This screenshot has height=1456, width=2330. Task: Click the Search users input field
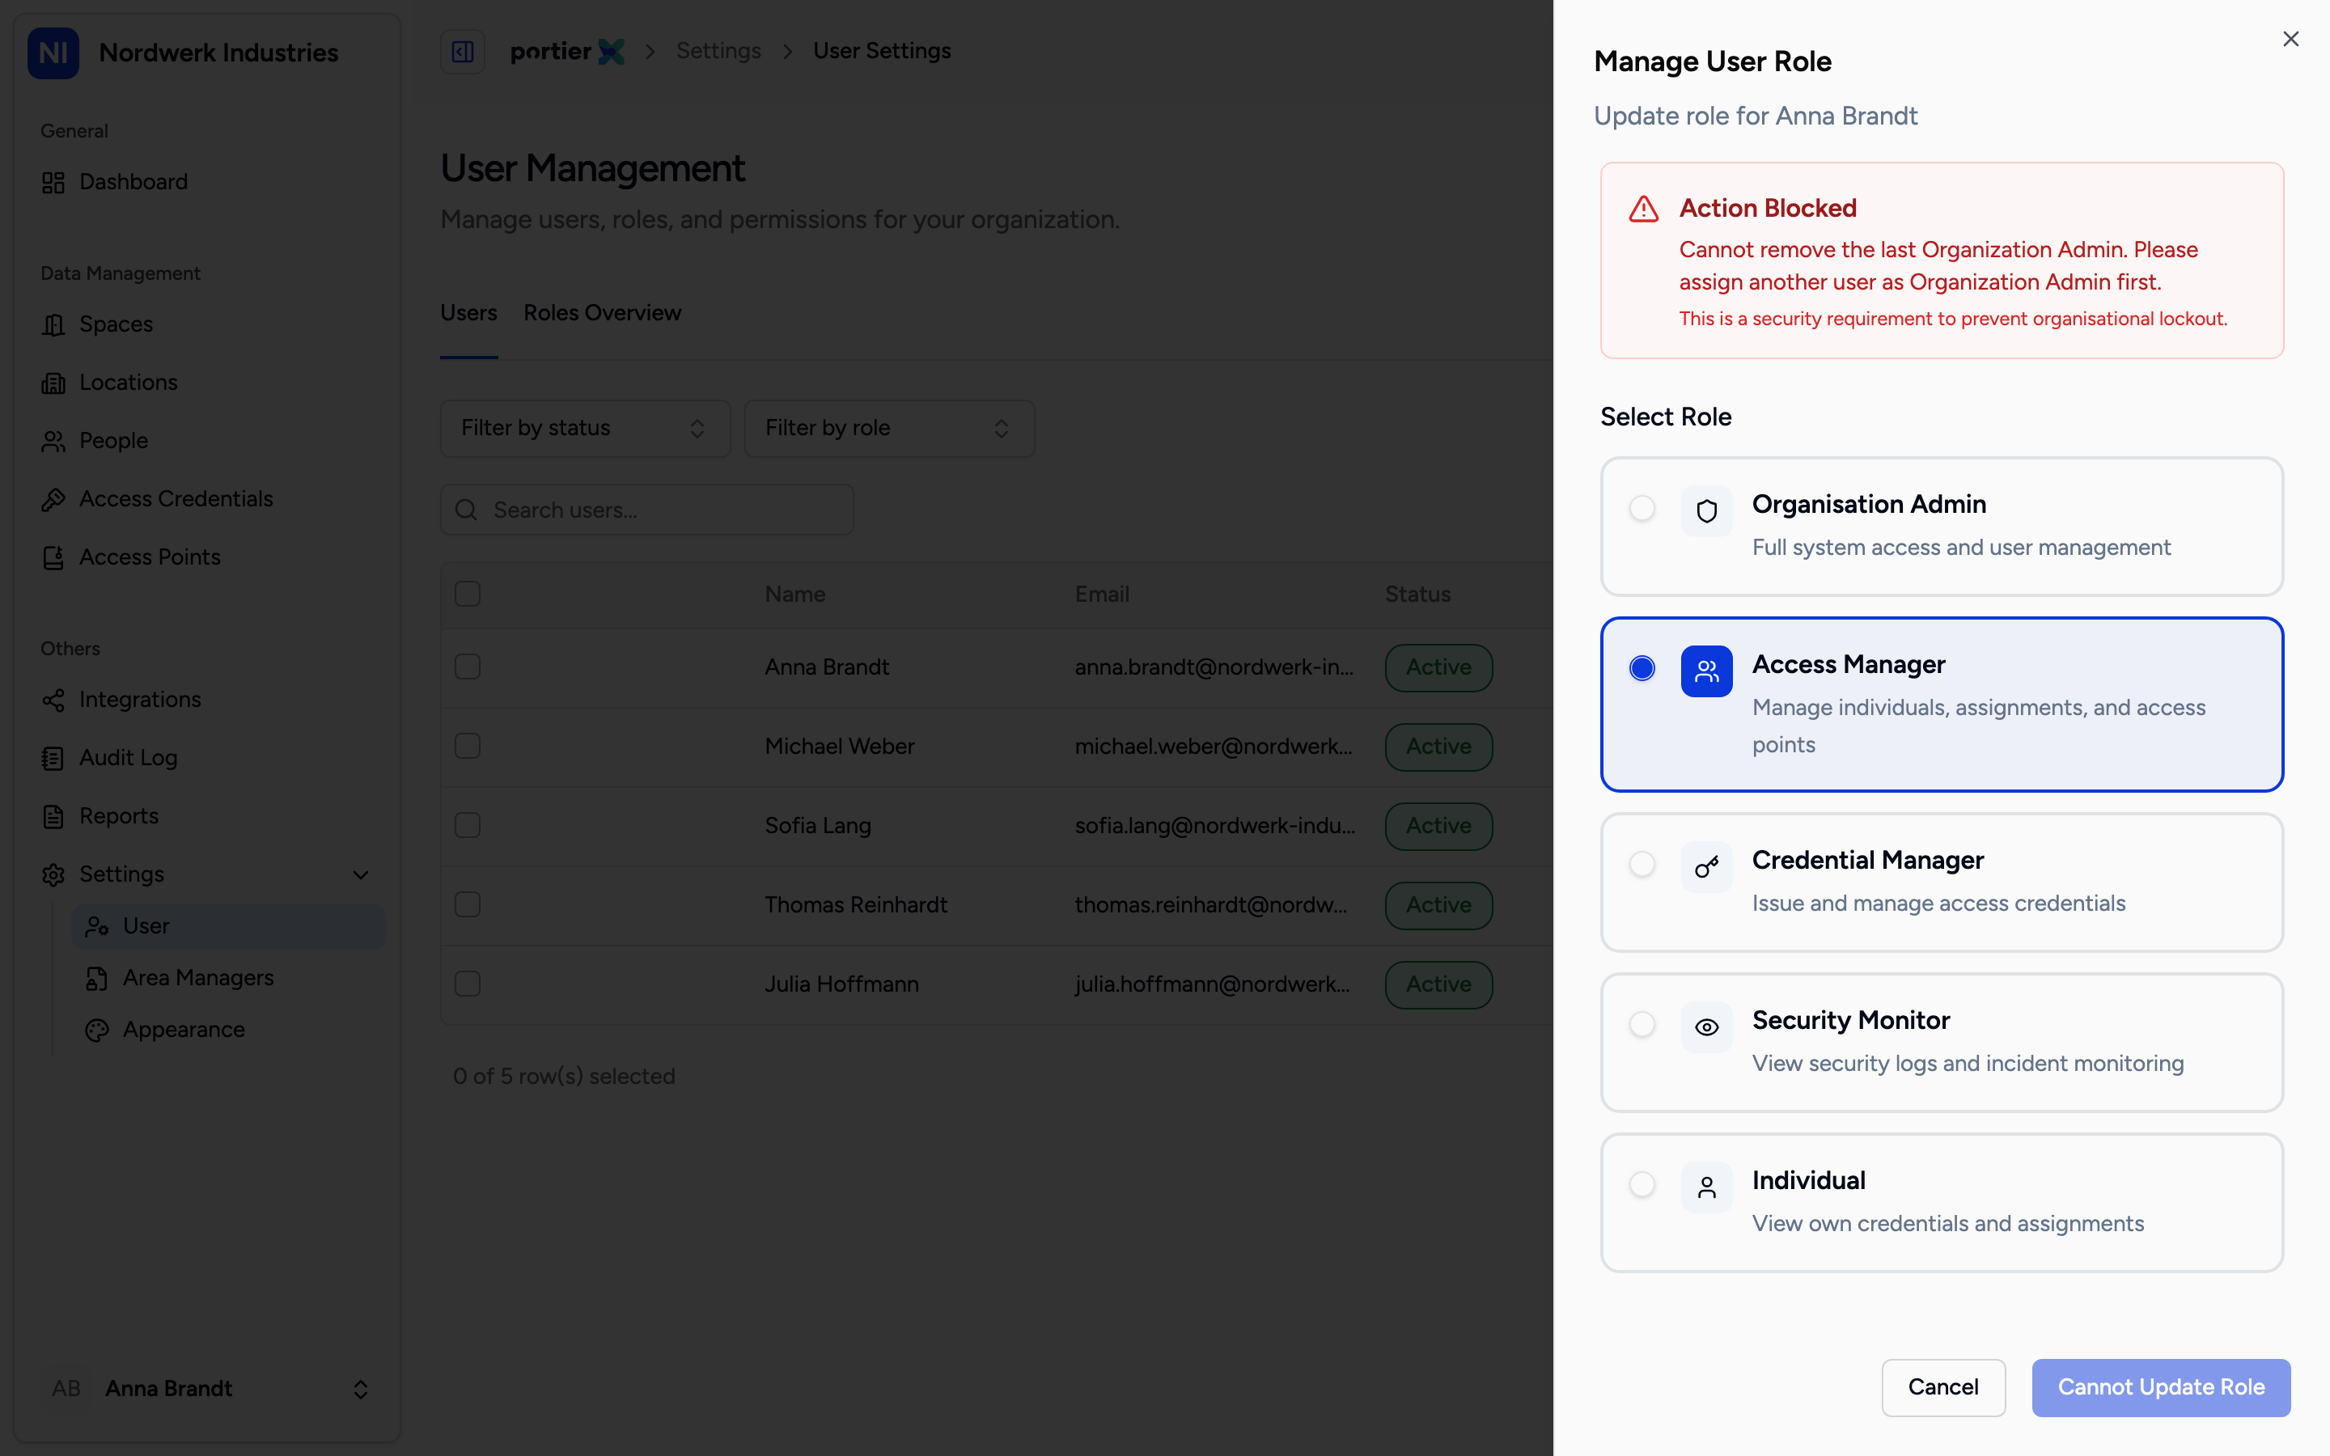[x=647, y=510]
